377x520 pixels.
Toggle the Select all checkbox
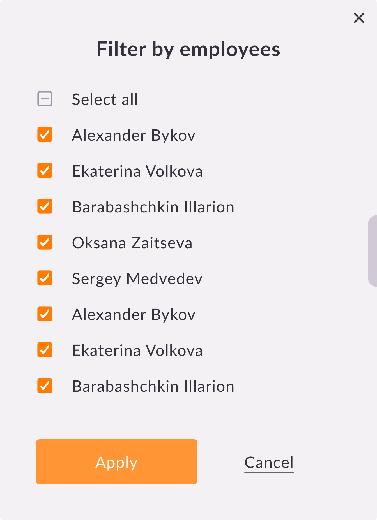45,99
